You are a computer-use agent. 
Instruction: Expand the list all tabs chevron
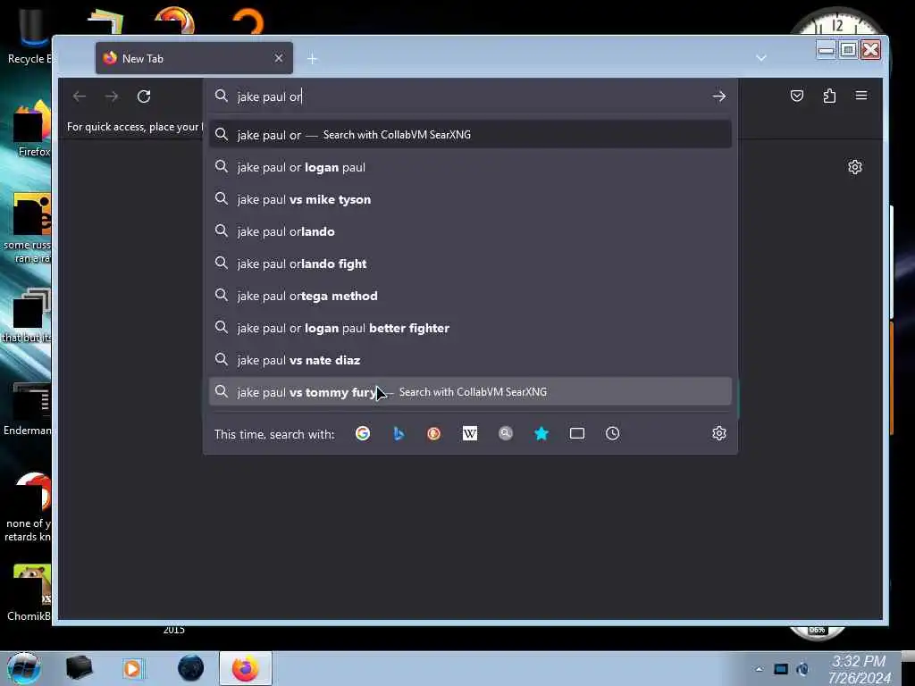(761, 58)
